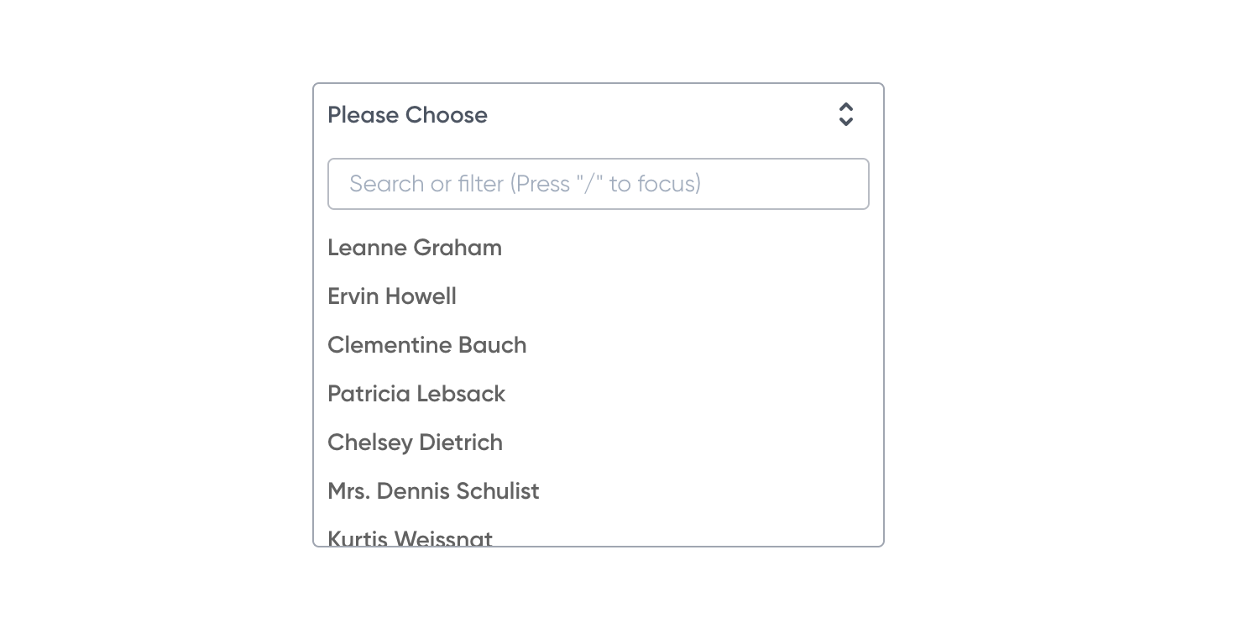Toggle the listbox using the chevron arrows
Screen dimensions: 1234x618
tap(846, 115)
